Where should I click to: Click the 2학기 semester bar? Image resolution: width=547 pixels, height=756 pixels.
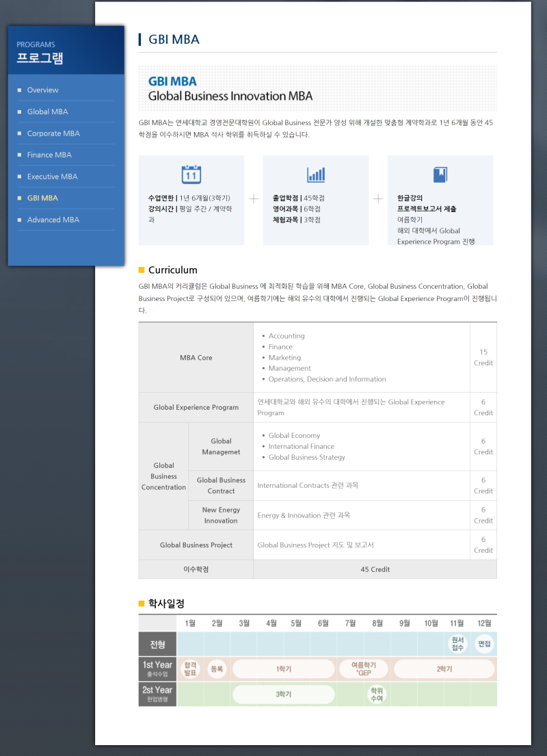[x=444, y=668]
